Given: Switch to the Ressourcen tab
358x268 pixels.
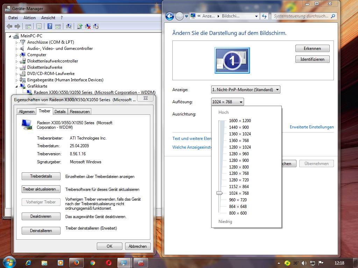Looking at the screenshot, I should (80, 112).
